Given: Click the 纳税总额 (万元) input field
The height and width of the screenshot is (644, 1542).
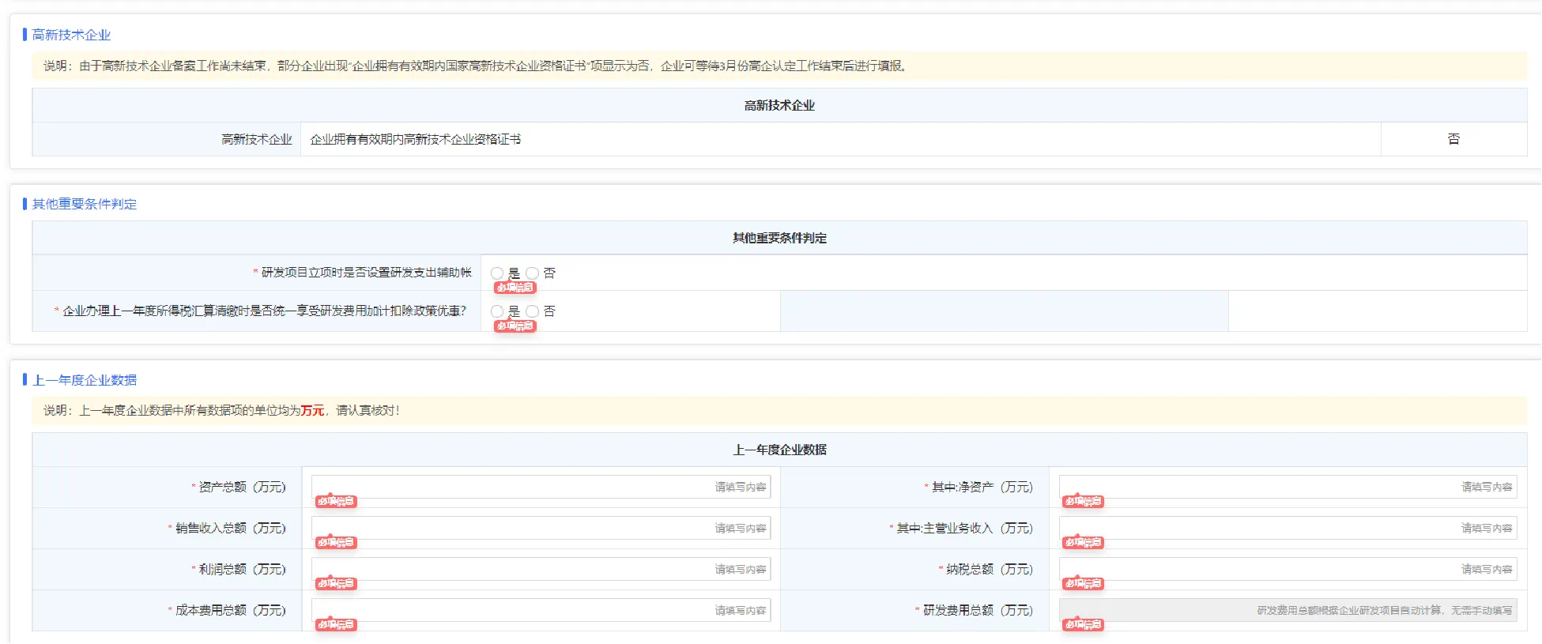Looking at the screenshot, I should (x=1288, y=569).
